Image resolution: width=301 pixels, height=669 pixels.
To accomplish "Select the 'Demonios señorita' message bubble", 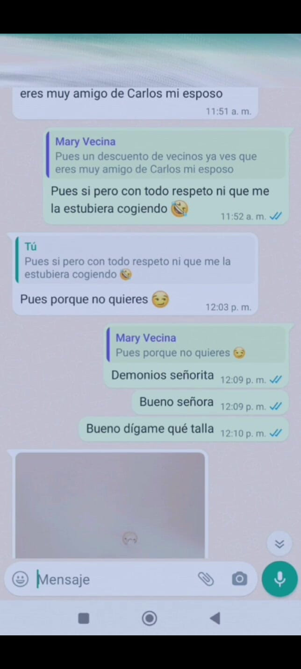I will (x=196, y=356).
